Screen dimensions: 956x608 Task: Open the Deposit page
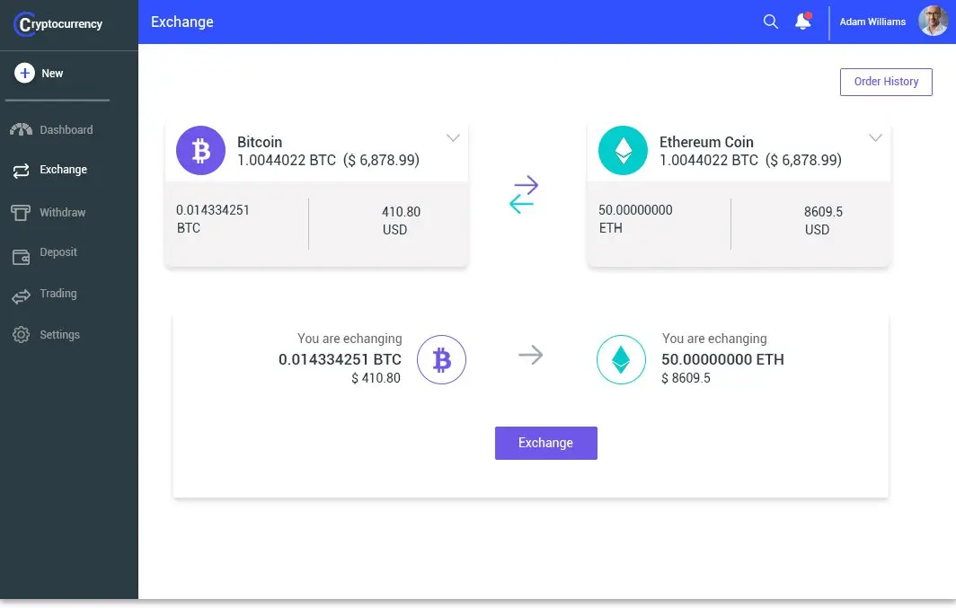click(58, 252)
